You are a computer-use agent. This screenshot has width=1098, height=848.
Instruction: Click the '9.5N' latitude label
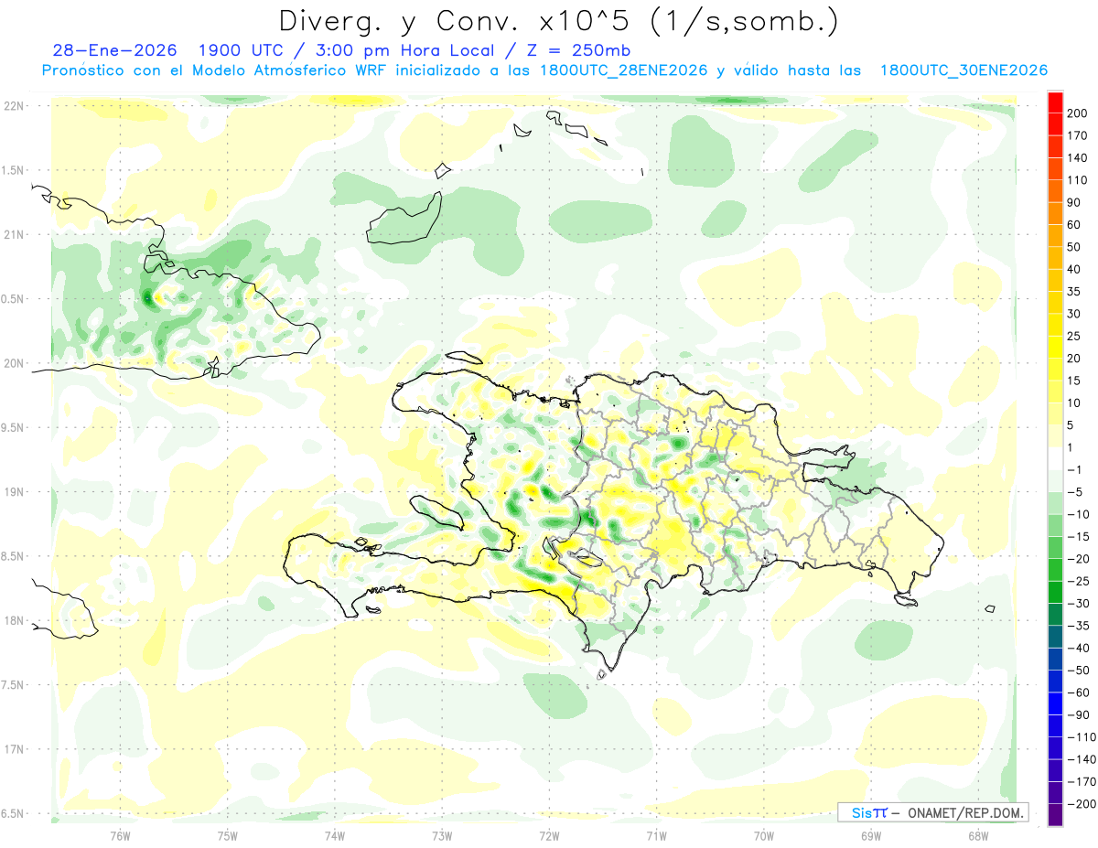pos(14,427)
